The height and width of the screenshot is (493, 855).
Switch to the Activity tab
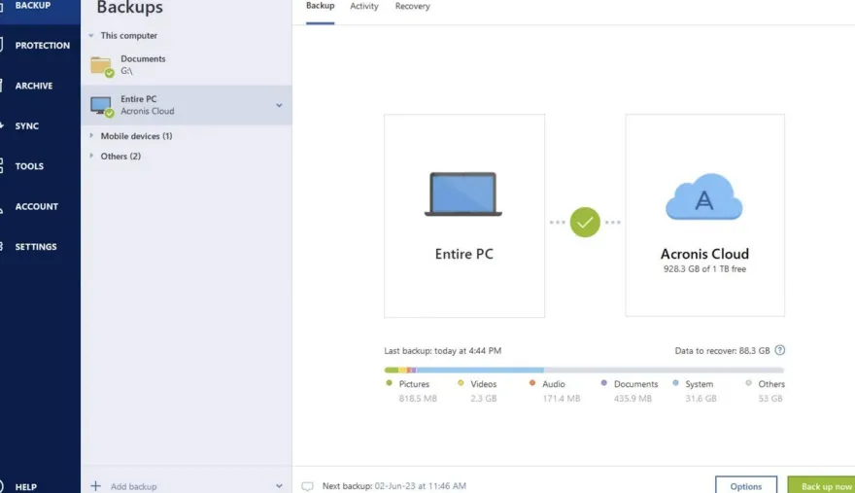coord(364,6)
